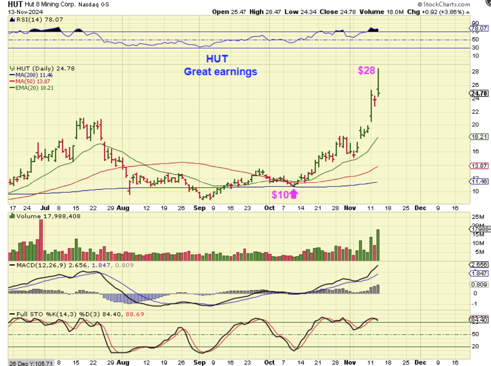
Task: Click the Open 25.47 value
Action: tap(229, 12)
